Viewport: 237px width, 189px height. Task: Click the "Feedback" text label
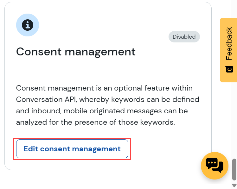(x=229, y=44)
